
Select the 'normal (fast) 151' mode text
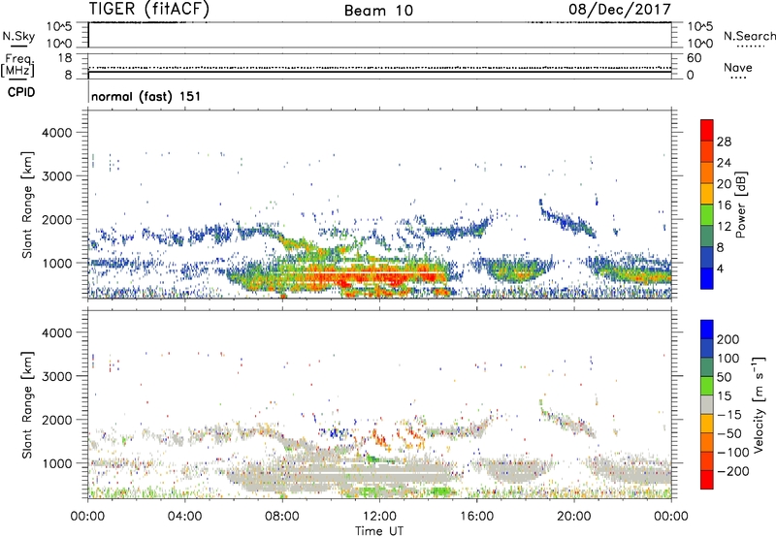coord(146,96)
